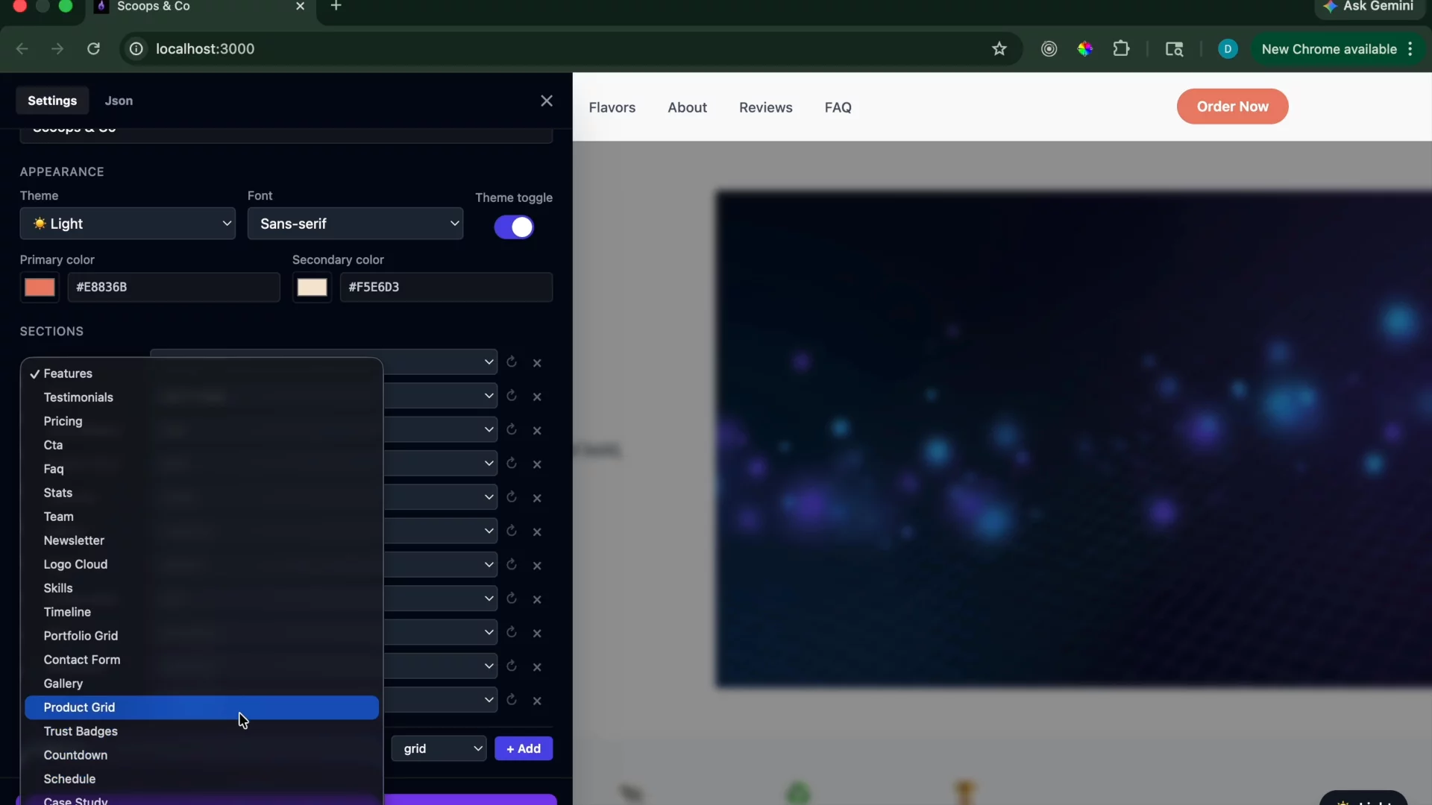
Task: Select Schedule from the list
Action: pos(201,779)
